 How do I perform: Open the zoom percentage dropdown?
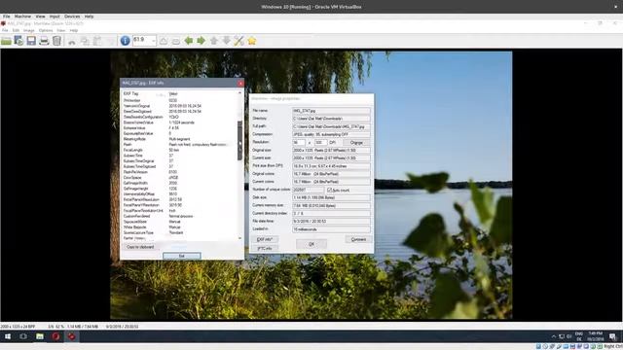154,41
